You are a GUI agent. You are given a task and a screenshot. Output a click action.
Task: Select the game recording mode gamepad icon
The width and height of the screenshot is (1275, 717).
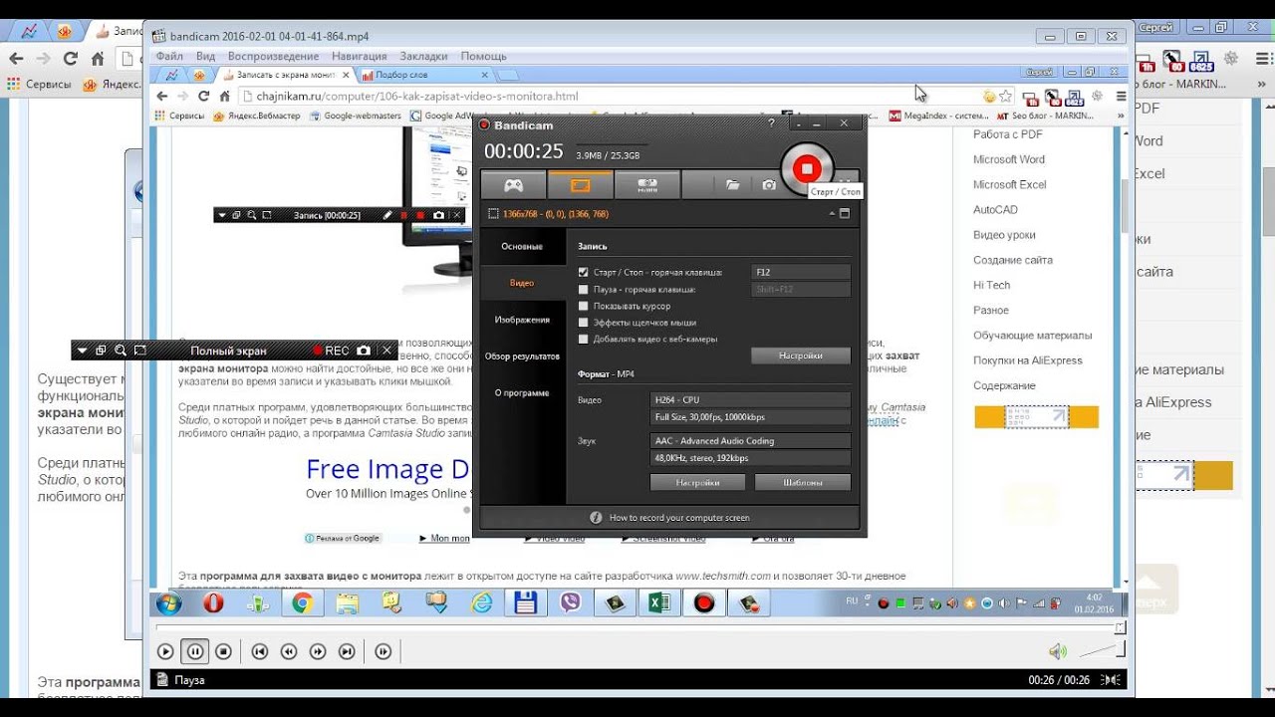point(513,184)
